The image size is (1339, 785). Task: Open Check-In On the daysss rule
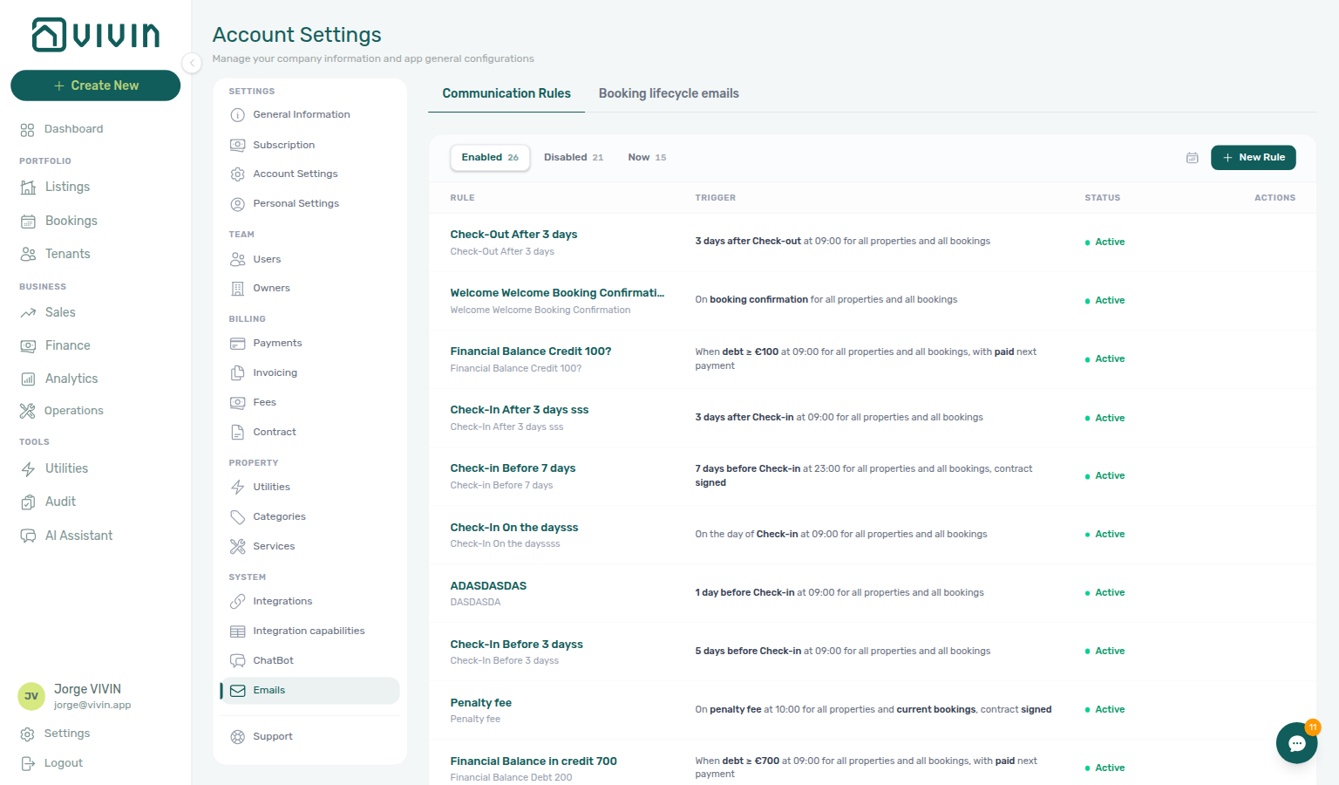coord(514,528)
